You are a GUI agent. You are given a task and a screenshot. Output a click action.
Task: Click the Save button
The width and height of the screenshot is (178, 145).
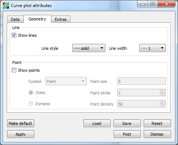(127, 123)
